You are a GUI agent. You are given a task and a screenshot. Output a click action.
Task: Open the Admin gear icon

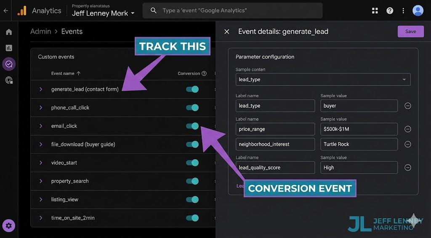(9, 226)
